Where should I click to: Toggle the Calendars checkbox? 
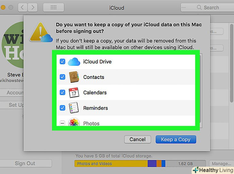click(62, 92)
